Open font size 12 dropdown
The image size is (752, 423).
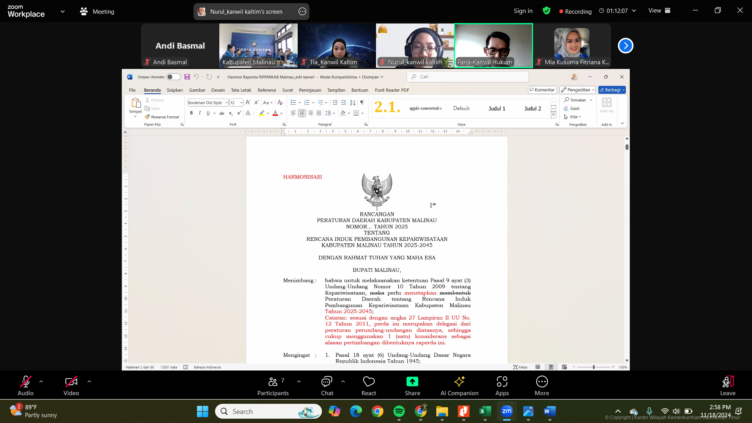pyautogui.click(x=241, y=103)
